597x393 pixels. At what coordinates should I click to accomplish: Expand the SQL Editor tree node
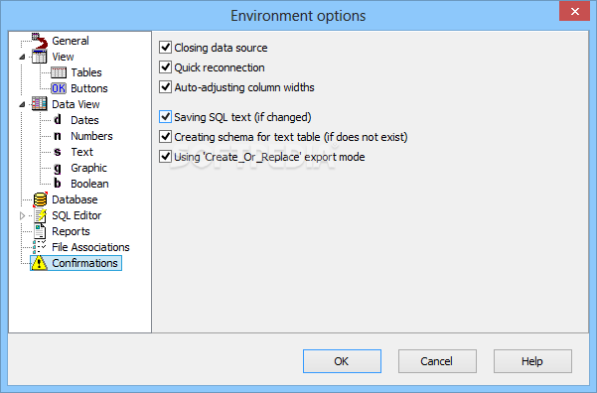coord(23,215)
